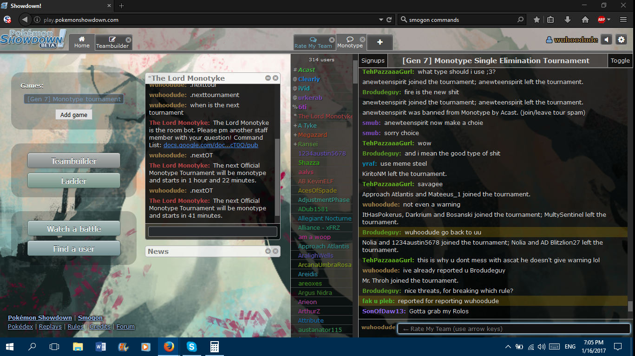
Task: Open the Adblock Plus dropdown arrow
Action: (x=609, y=19)
